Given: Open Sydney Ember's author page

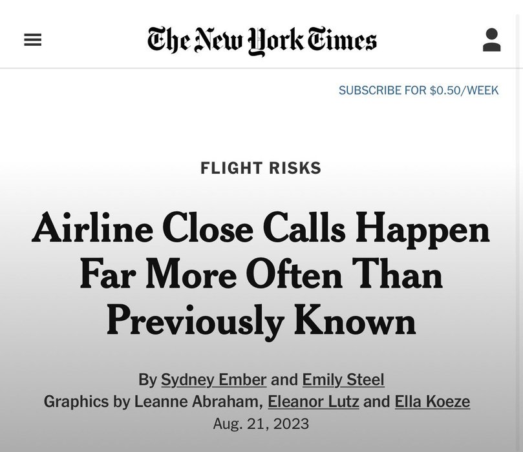Looking at the screenshot, I should (213, 380).
